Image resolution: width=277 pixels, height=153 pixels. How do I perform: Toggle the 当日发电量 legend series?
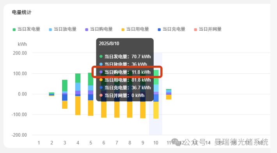point(27,29)
